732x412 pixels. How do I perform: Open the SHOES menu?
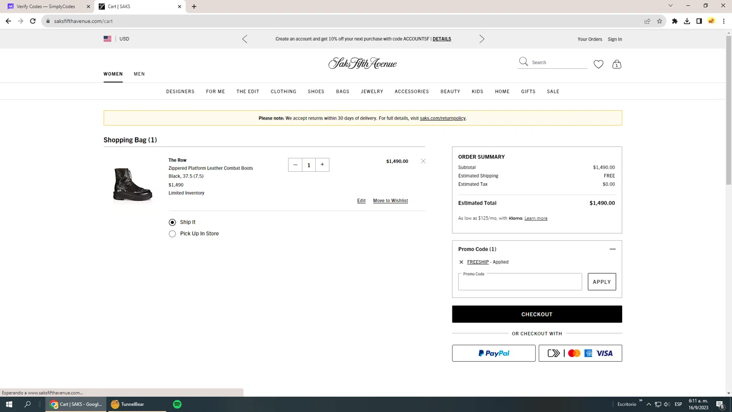(316, 91)
